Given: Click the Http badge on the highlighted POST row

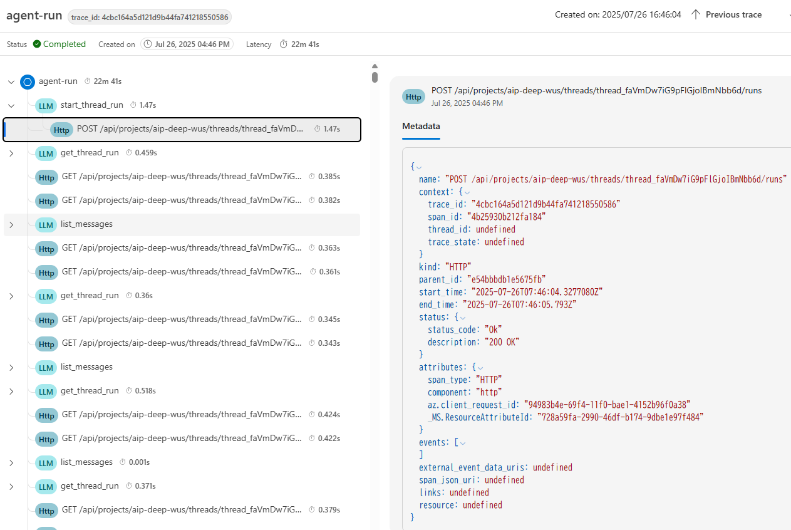Looking at the screenshot, I should click(61, 130).
